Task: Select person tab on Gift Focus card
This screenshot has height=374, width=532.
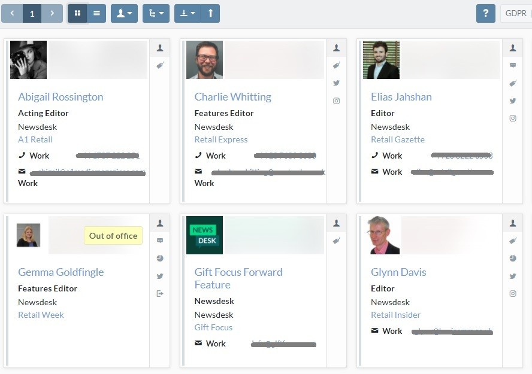Action: tap(336, 223)
